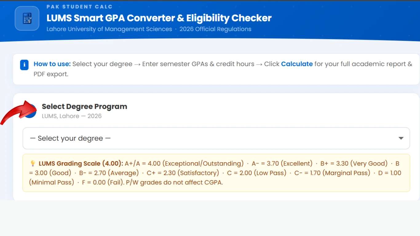Click the 'LUMS Grading Scale (4.00):' bold label

tap(81, 163)
